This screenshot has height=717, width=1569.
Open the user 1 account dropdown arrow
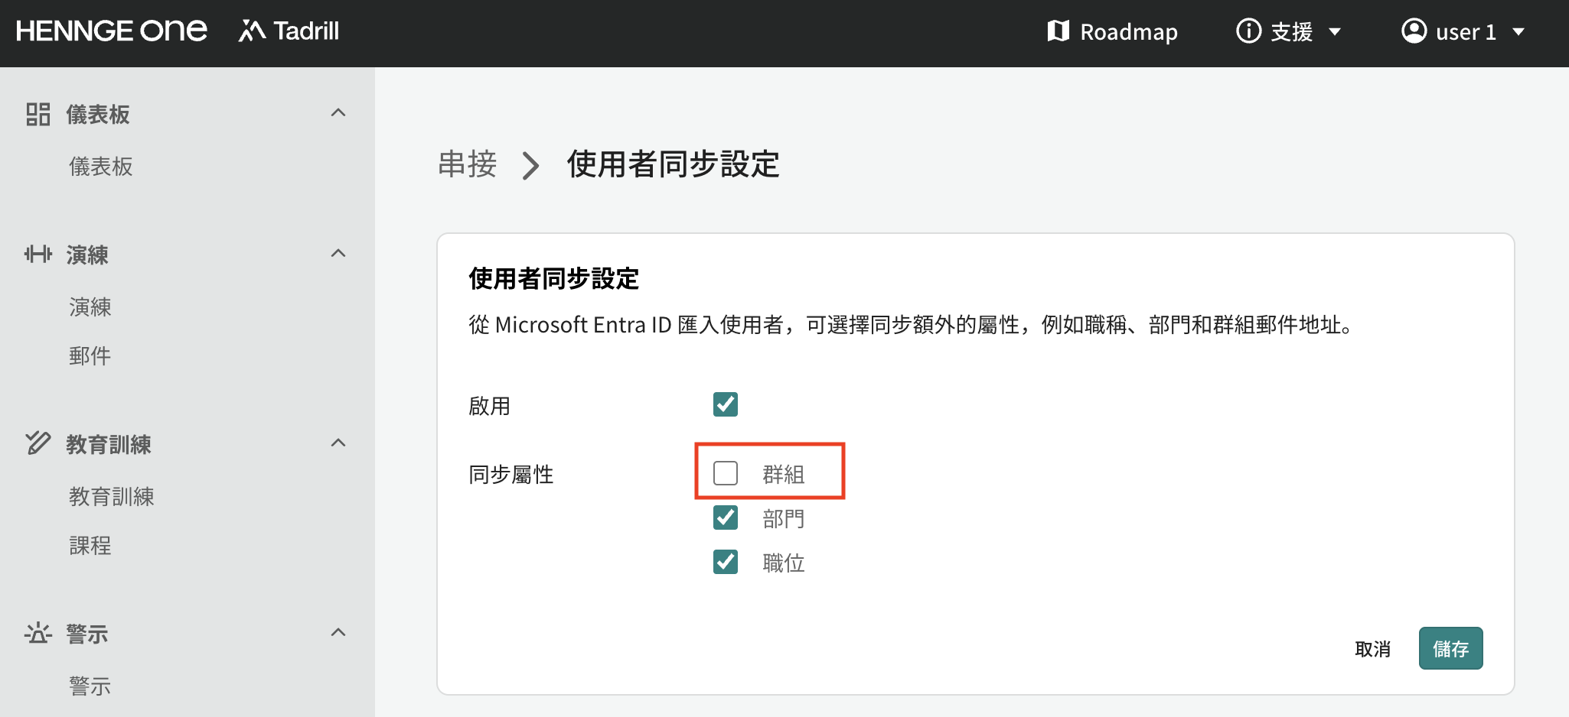coord(1518,32)
